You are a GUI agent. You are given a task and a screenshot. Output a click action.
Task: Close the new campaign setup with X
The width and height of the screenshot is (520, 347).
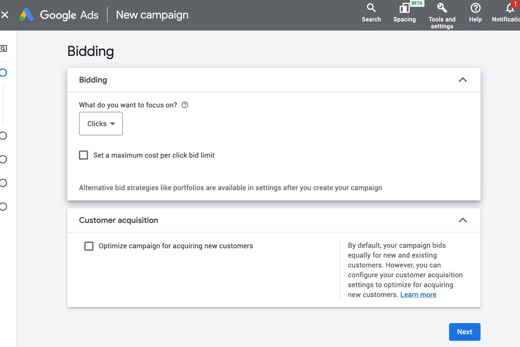[5, 15]
